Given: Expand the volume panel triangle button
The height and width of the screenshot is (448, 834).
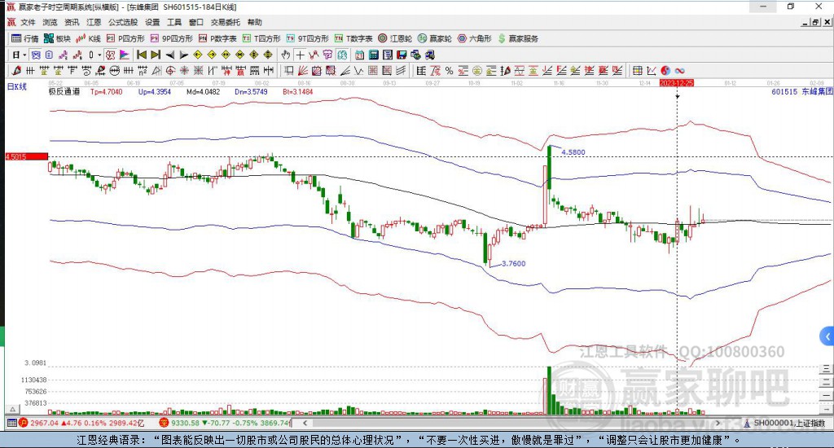Looking at the screenshot, I should tap(12, 409).
